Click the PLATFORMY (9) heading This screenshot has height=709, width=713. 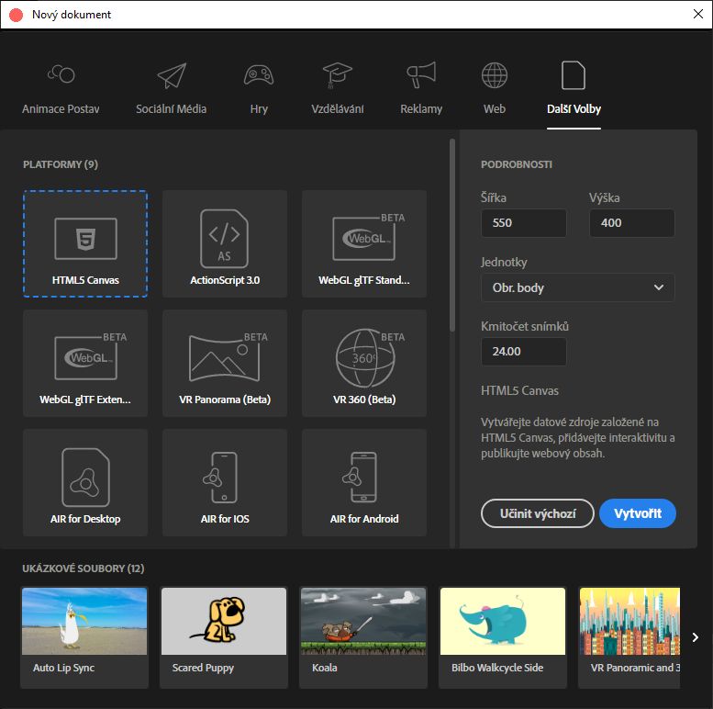coord(61,164)
